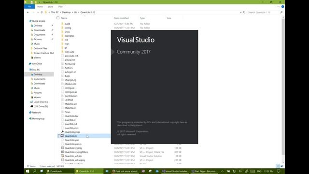Select the QuantLib_vc9.sln file
The image size is (309, 174).
(x=73, y=156)
